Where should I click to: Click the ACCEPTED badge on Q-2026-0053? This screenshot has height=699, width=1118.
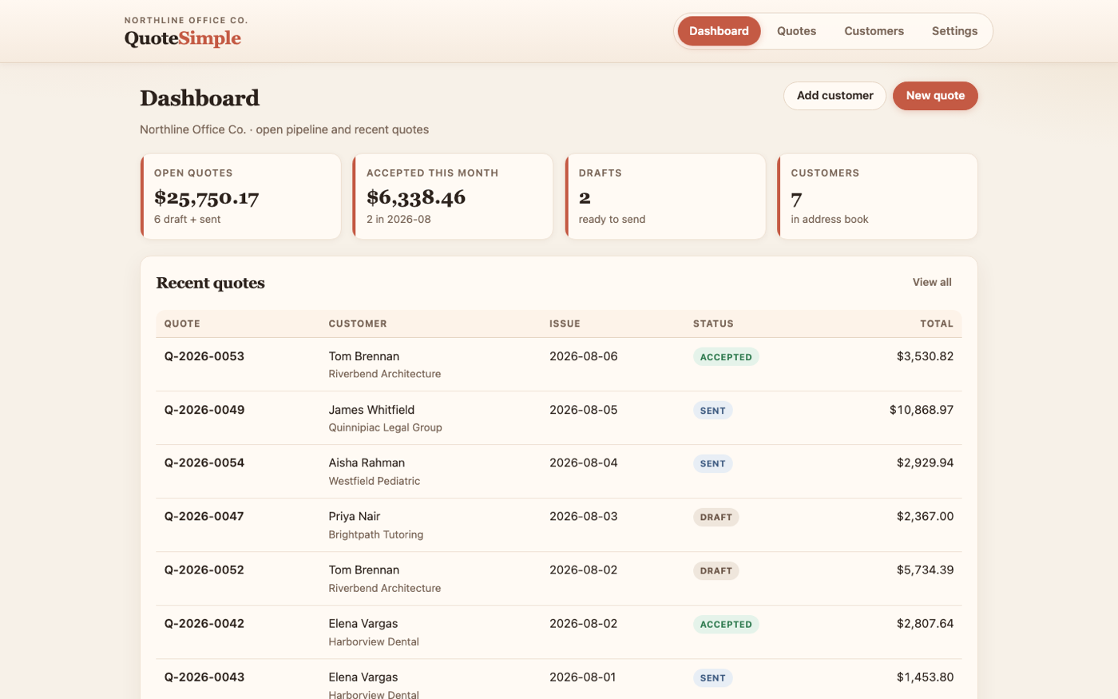point(726,357)
